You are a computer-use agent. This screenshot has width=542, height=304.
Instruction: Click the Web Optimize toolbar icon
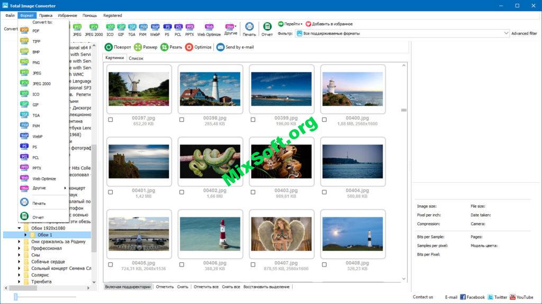209,30
